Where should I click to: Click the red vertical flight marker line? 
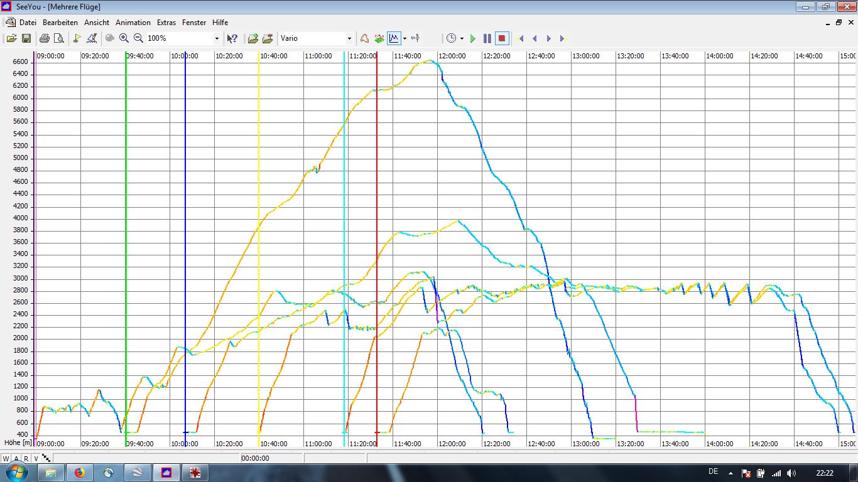point(377,188)
